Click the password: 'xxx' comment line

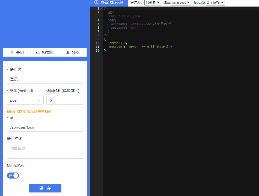(124, 28)
